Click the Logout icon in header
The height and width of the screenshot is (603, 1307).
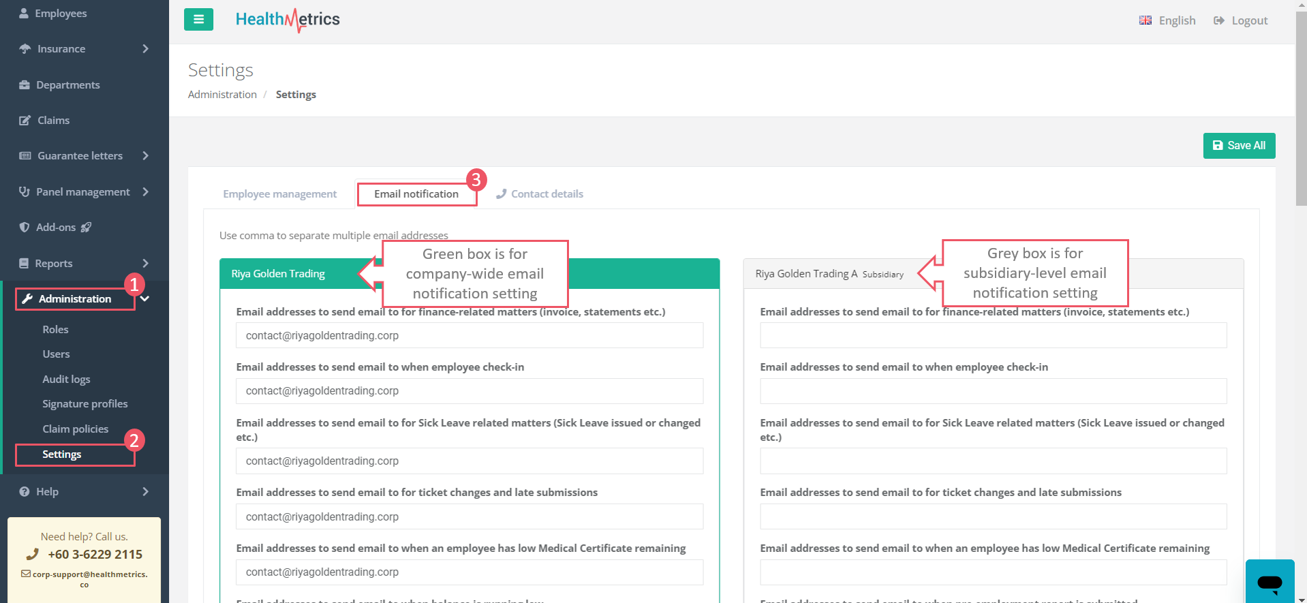pos(1218,20)
